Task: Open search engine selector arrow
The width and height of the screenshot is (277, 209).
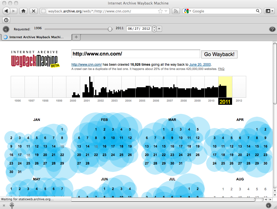Action: (190, 11)
